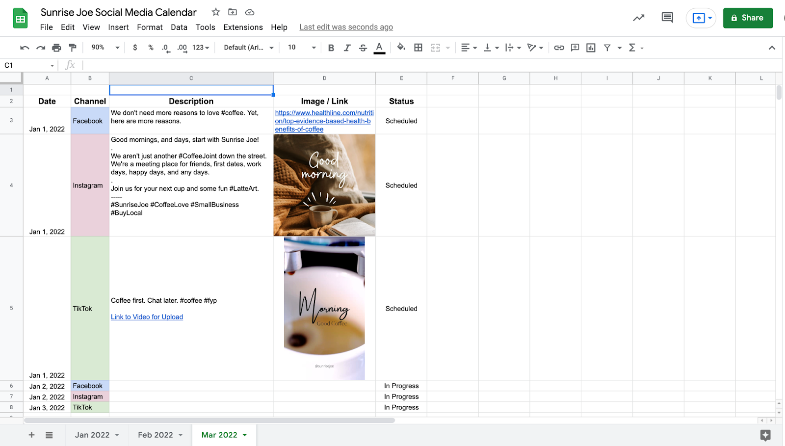Select the Morning Good Coffee TikTok image
Image resolution: width=785 pixels, height=446 pixels.
tap(324, 308)
